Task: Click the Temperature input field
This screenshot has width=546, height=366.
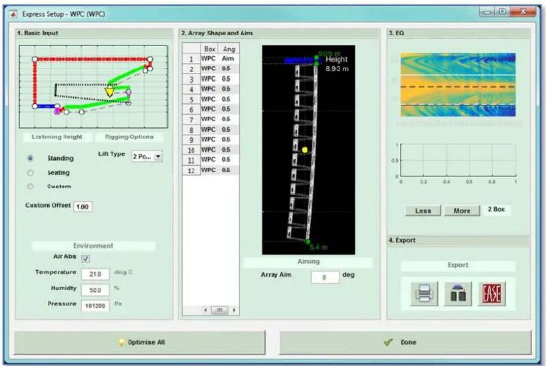Action: 95,274
